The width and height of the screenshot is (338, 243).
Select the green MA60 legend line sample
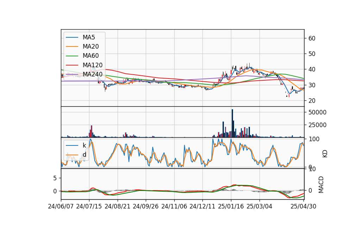72,56
